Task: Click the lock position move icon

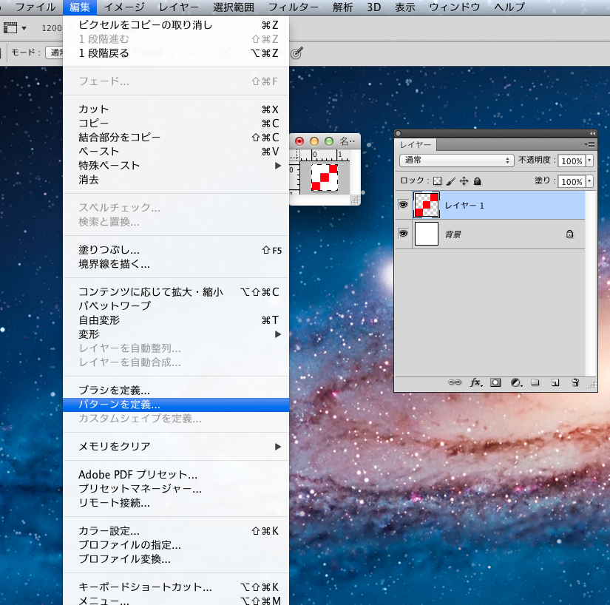Action: [x=464, y=181]
